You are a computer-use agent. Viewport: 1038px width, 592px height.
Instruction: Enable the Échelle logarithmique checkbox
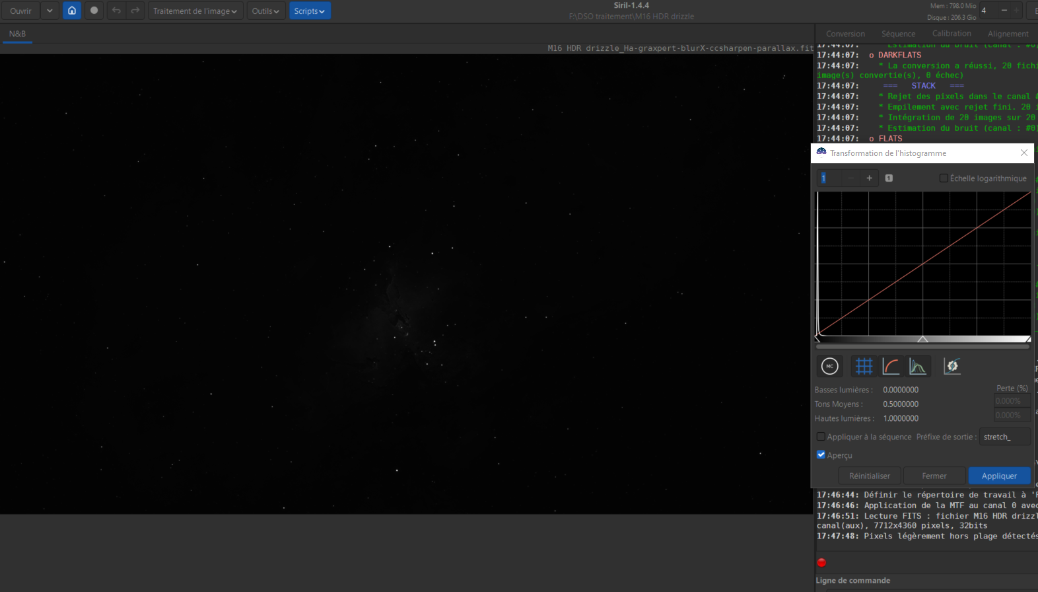[x=944, y=178]
